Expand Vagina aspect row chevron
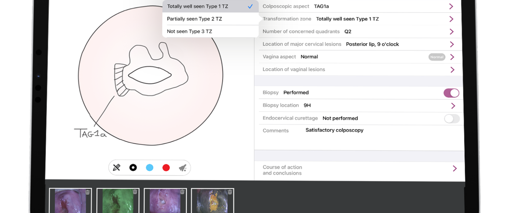Viewport: 509px width, 213px height. 452,57
